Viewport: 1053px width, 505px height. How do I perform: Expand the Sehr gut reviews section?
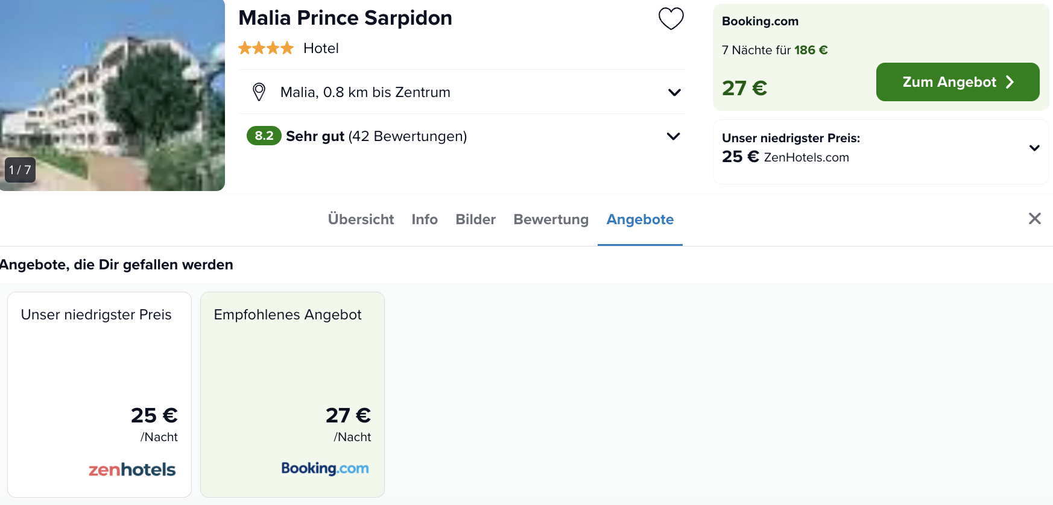coord(674,136)
